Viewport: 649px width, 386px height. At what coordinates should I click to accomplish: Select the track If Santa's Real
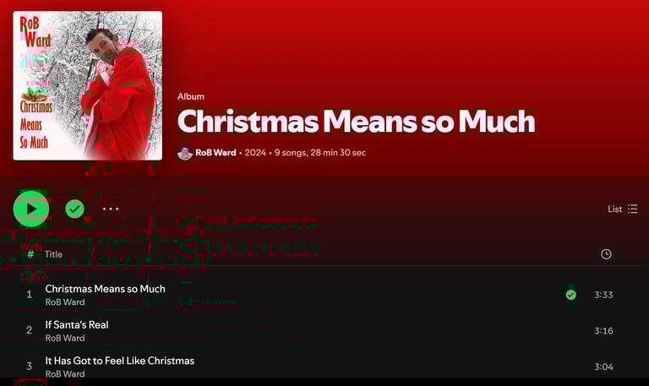tap(77, 325)
